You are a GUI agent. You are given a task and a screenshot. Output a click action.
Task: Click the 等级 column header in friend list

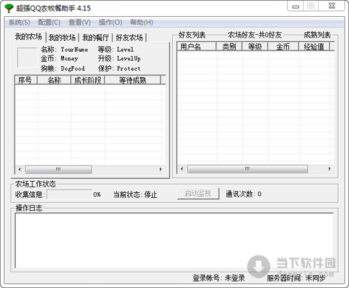click(x=255, y=46)
